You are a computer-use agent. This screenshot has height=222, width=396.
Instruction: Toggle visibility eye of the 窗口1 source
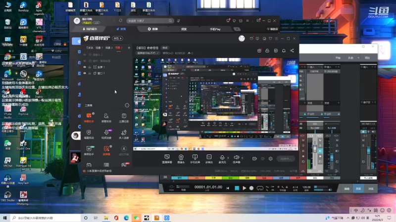tap(85, 73)
